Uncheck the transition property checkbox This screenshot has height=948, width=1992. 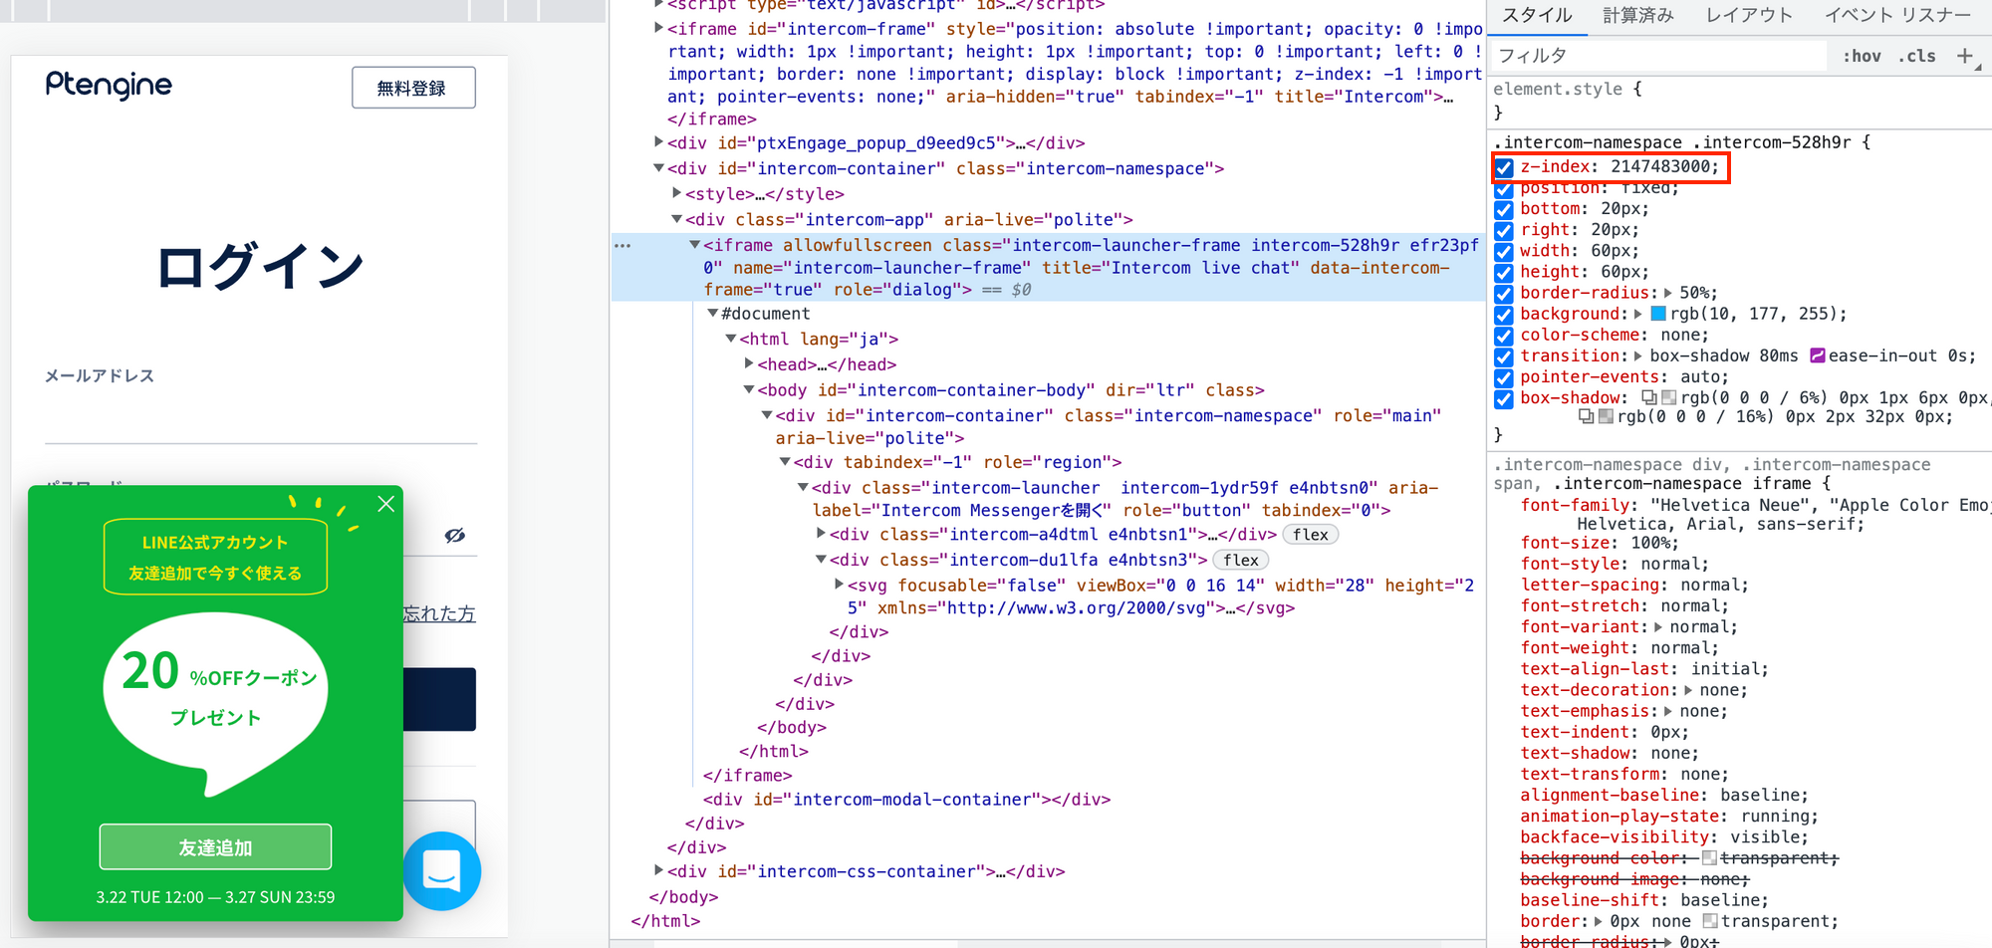(x=1504, y=356)
